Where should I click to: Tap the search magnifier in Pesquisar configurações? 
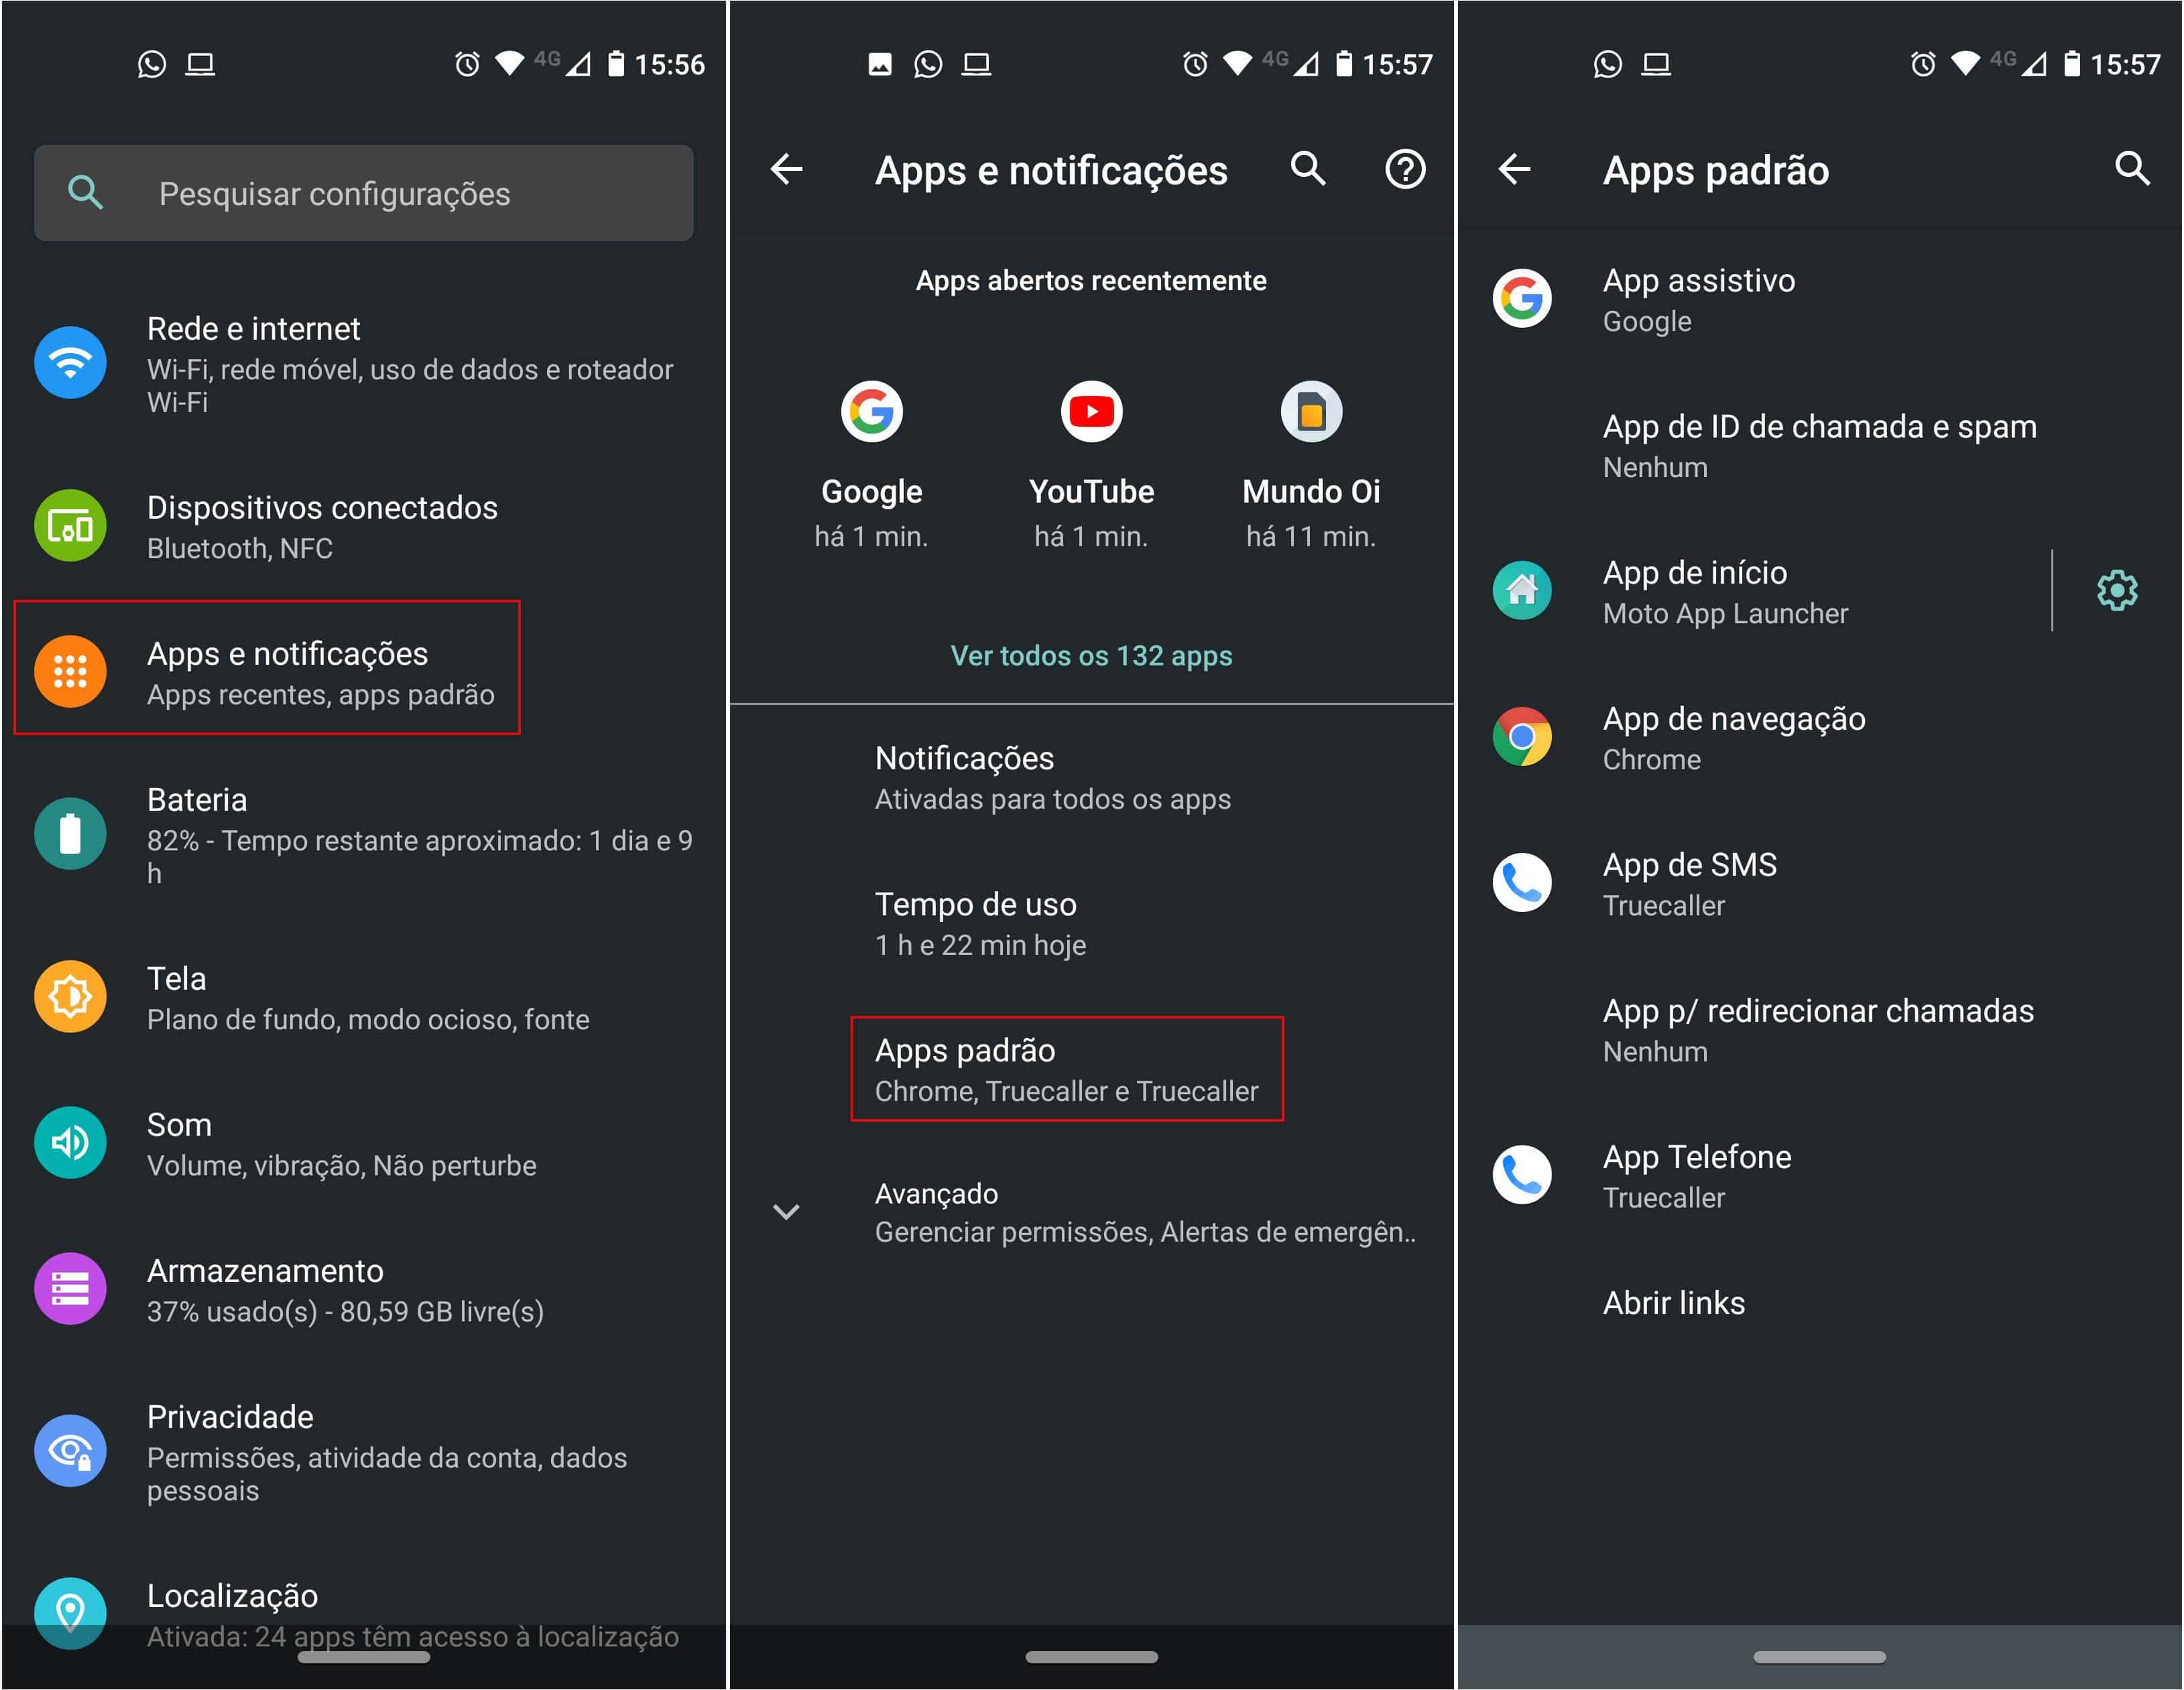pos(85,192)
